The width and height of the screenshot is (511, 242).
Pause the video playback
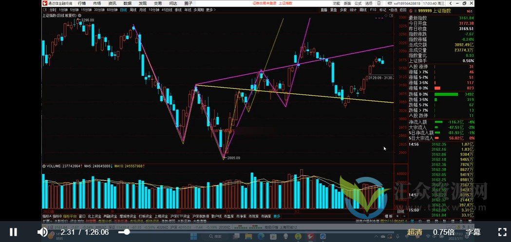point(14,232)
